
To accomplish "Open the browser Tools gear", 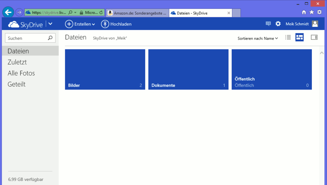I will point(319,12).
